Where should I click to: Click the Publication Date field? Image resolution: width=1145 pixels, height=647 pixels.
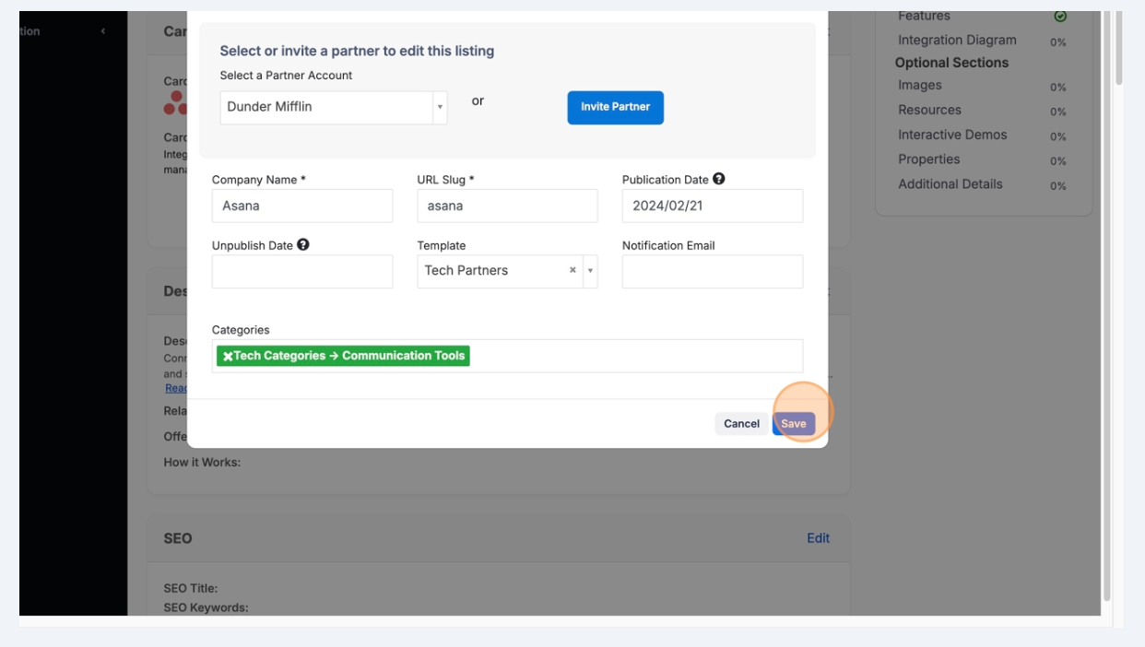(713, 206)
